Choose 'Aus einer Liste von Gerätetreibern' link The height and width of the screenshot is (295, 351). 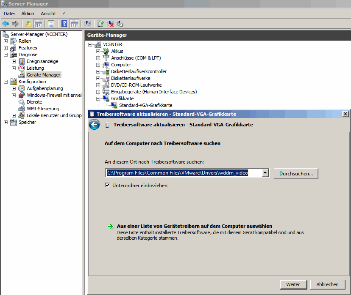click(194, 226)
